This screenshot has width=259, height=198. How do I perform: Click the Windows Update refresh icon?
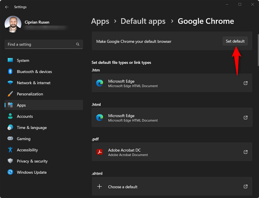click(x=10, y=172)
